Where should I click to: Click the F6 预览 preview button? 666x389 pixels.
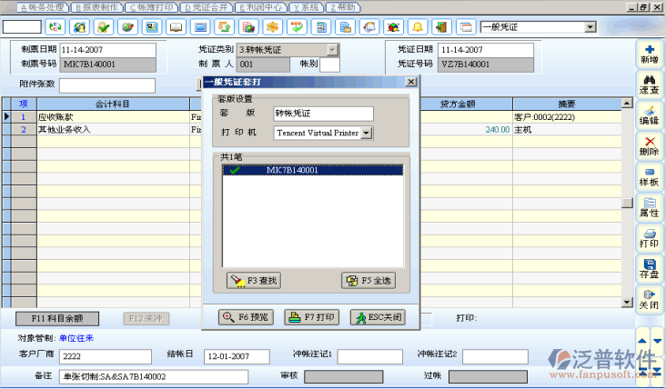click(x=246, y=317)
